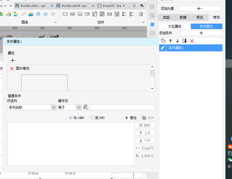Move condition attribute down
Image resolution: width=232 pixels, height=179 pixels.
click(178, 41)
